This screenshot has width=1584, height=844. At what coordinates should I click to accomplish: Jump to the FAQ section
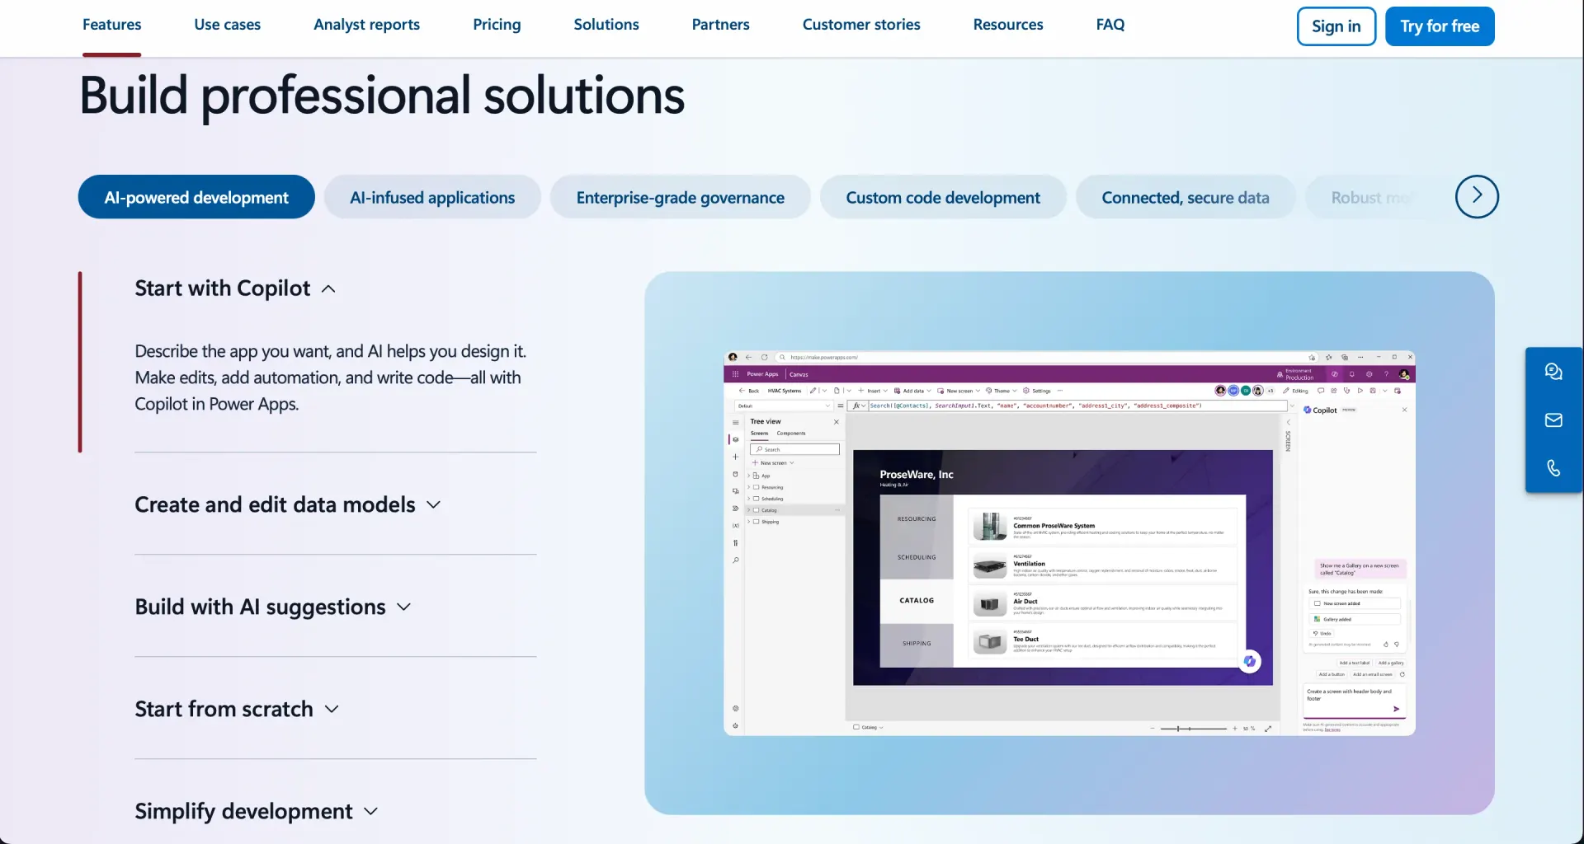[1110, 25]
